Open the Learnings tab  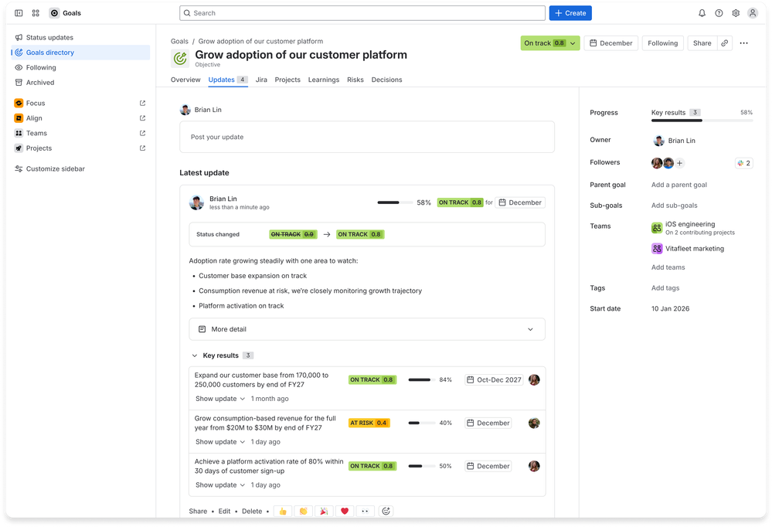click(324, 80)
